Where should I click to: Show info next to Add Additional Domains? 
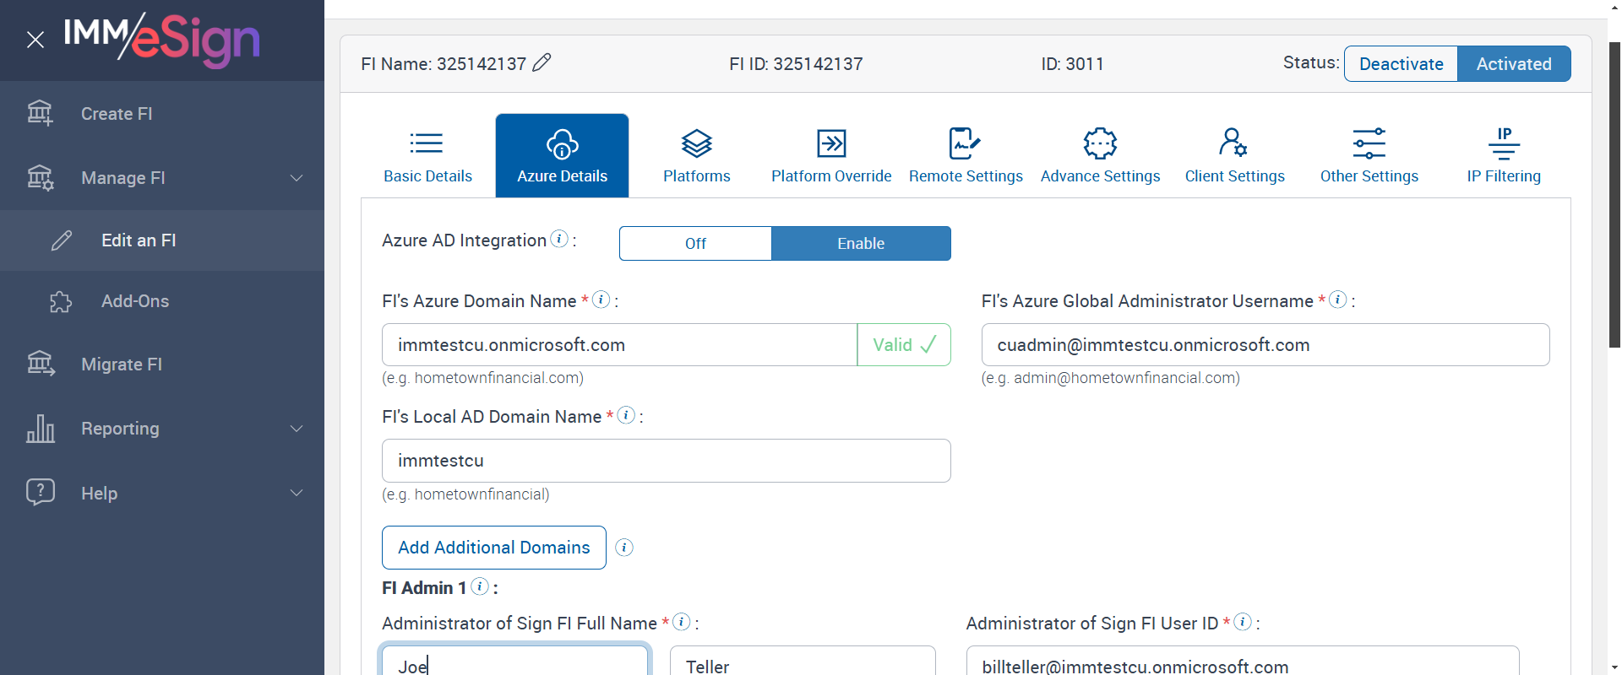[x=624, y=548]
